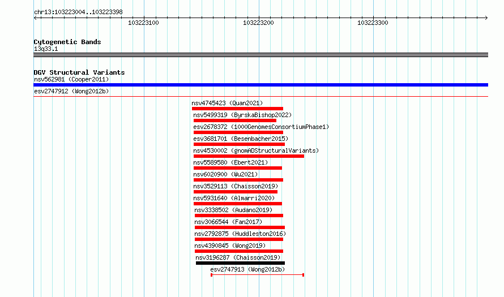
Task: Open nsv5931640 (Almarri2020) label
Action: click(x=234, y=198)
